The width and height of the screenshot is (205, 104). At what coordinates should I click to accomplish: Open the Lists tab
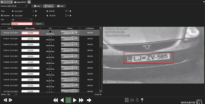(60, 6)
